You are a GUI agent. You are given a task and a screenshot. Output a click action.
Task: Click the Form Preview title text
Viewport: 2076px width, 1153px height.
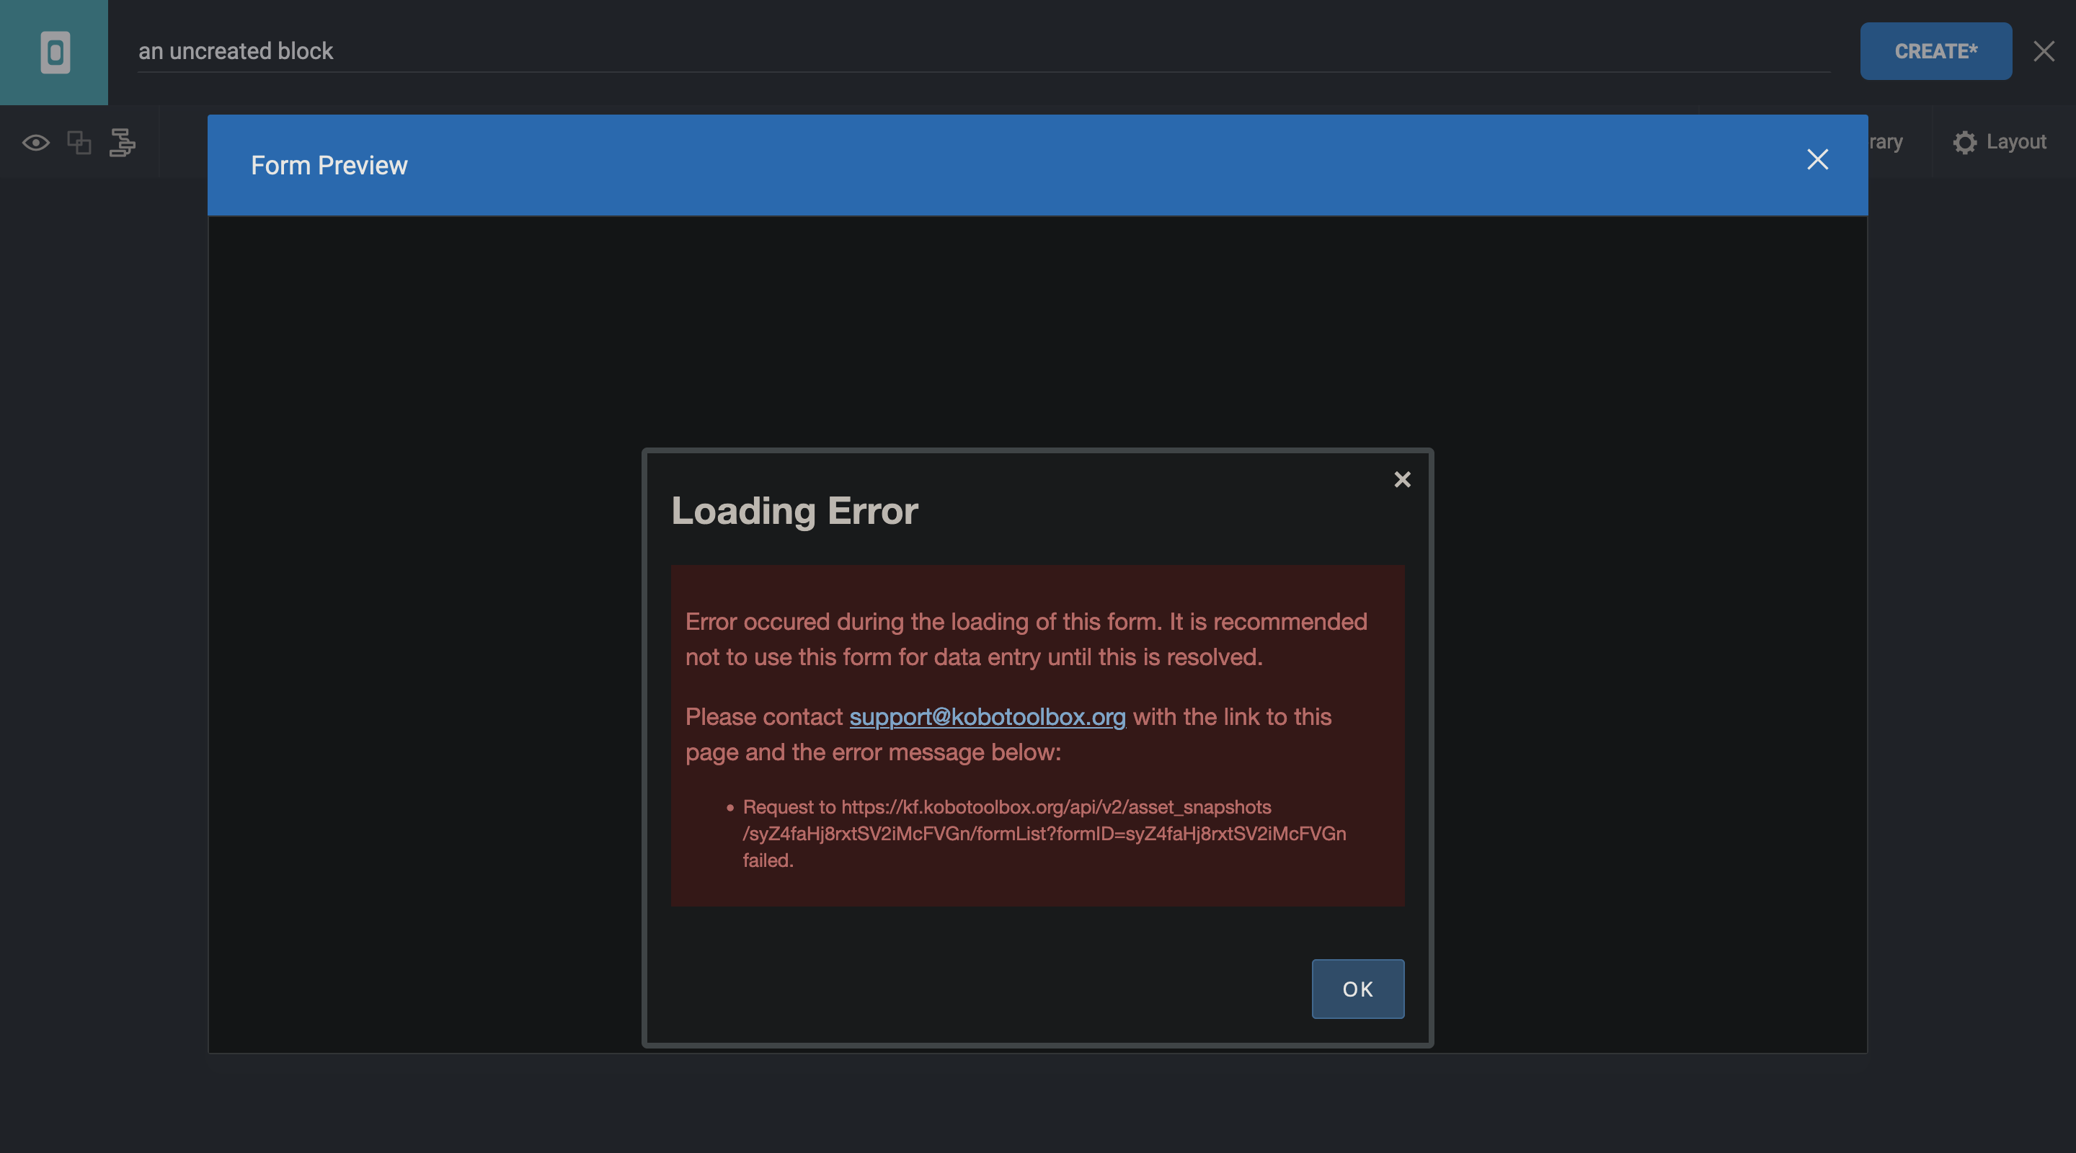[x=329, y=165]
